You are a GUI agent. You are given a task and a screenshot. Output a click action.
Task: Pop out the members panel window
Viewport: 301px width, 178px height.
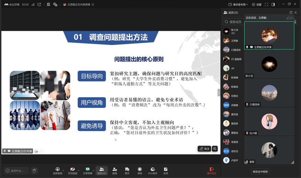pyautogui.click(x=291, y=12)
